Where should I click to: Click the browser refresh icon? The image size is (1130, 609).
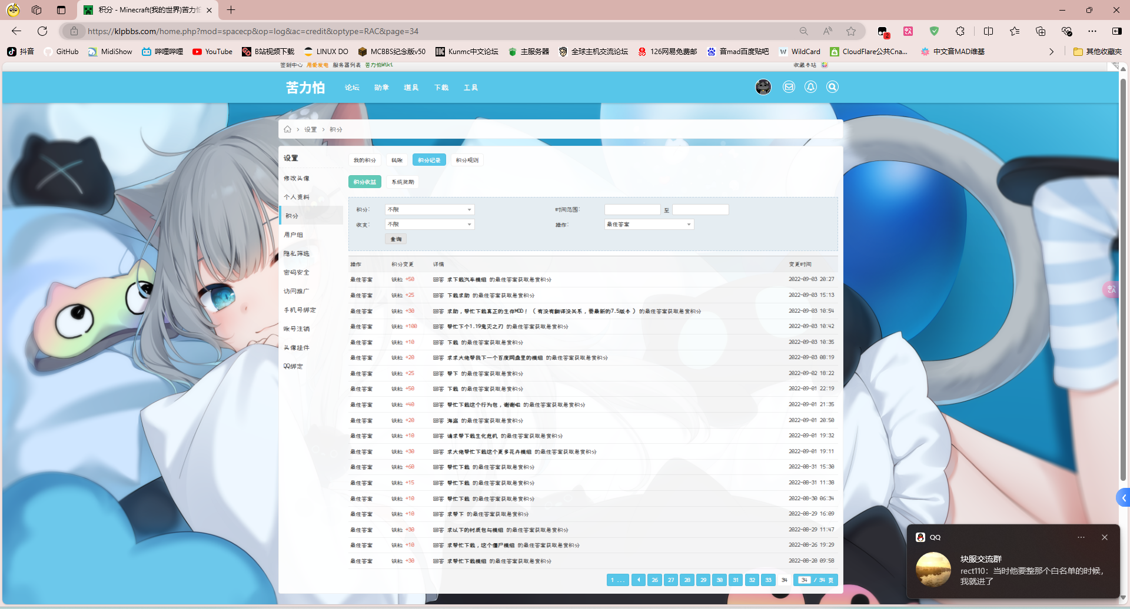[x=42, y=31]
